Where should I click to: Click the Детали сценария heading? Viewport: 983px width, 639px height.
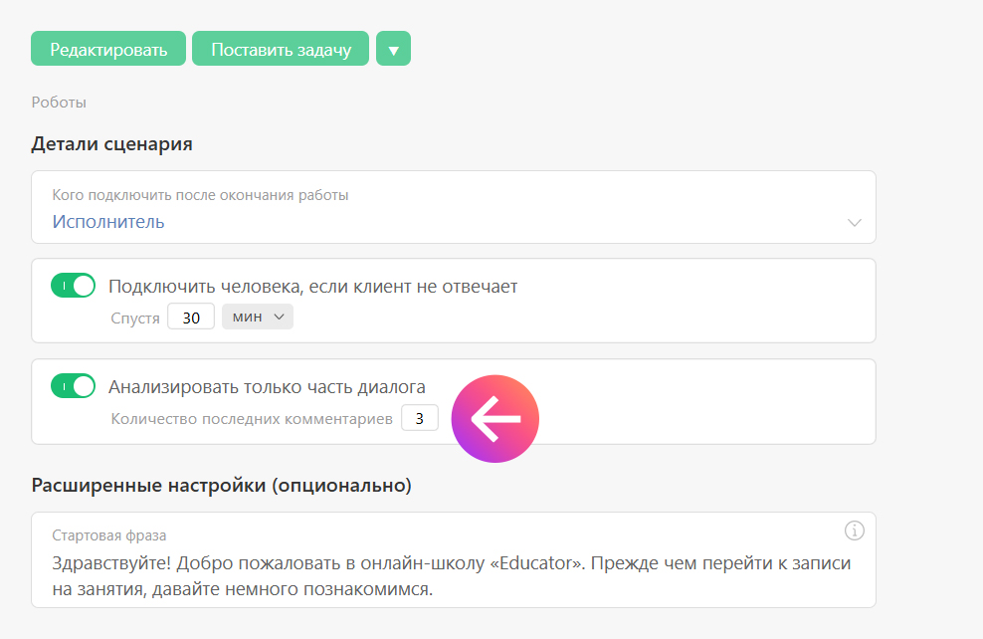point(111,144)
